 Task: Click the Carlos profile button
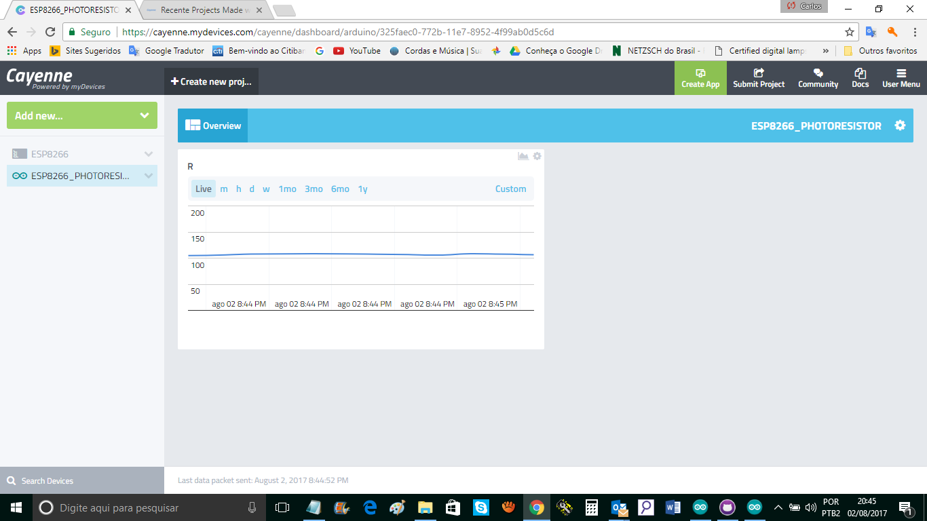pyautogui.click(x=804, y=6)
